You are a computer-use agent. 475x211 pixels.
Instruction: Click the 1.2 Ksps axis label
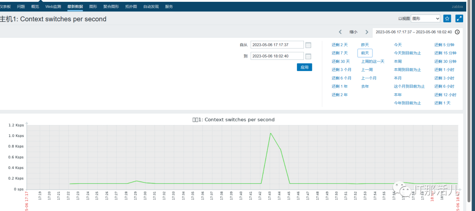[16, 125]
